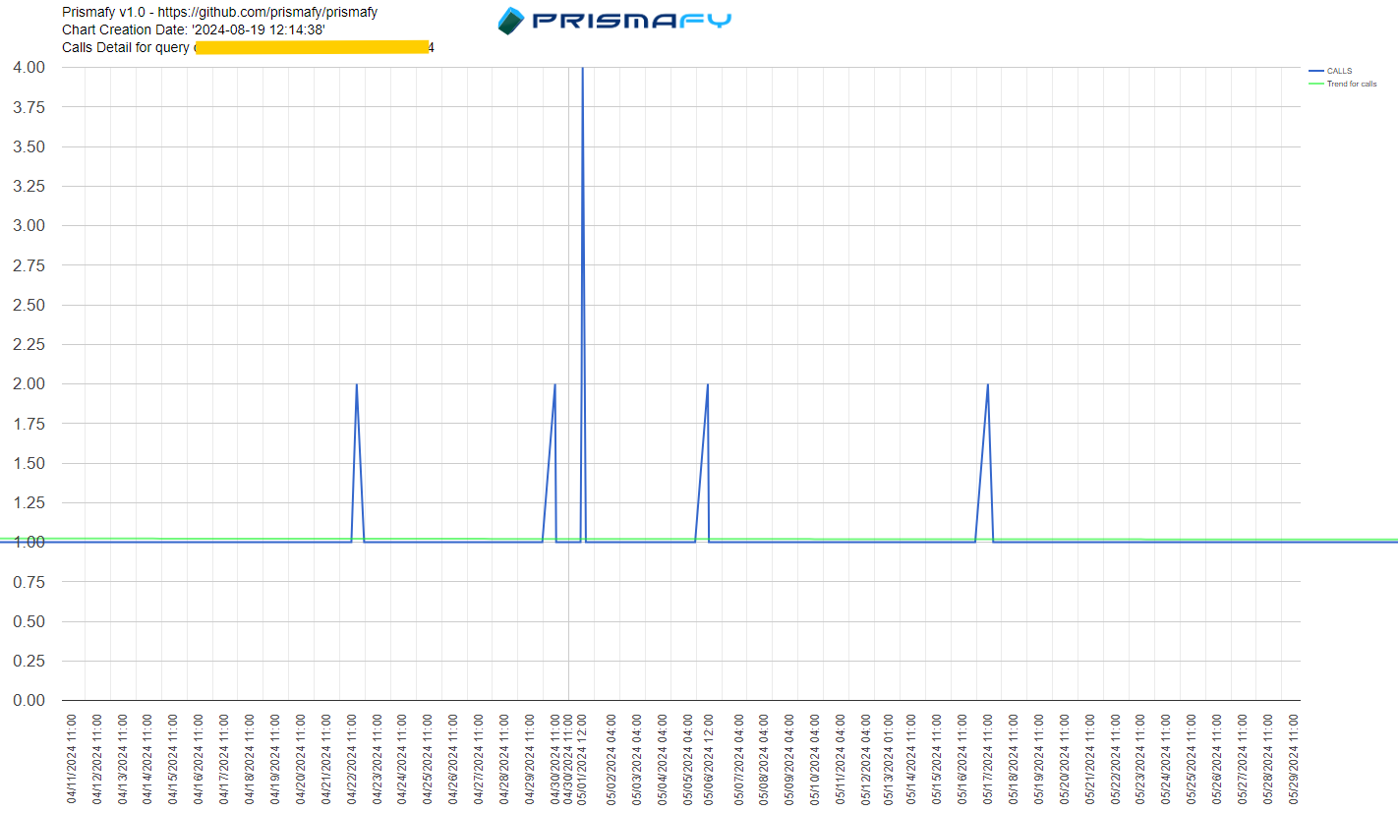The width and height of the screenshot is (1398, 813).
Task: Click the 2.00 spike near 05/17/2024
Action: tap(987, 384)
